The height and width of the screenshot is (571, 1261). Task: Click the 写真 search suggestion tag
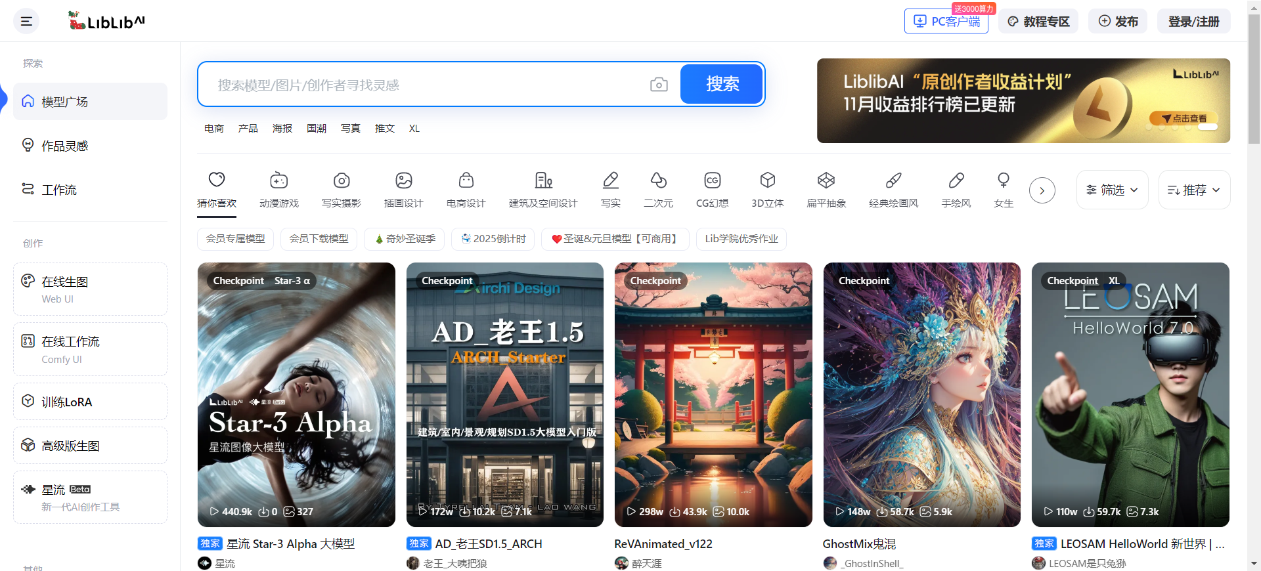tap(351, 129)
